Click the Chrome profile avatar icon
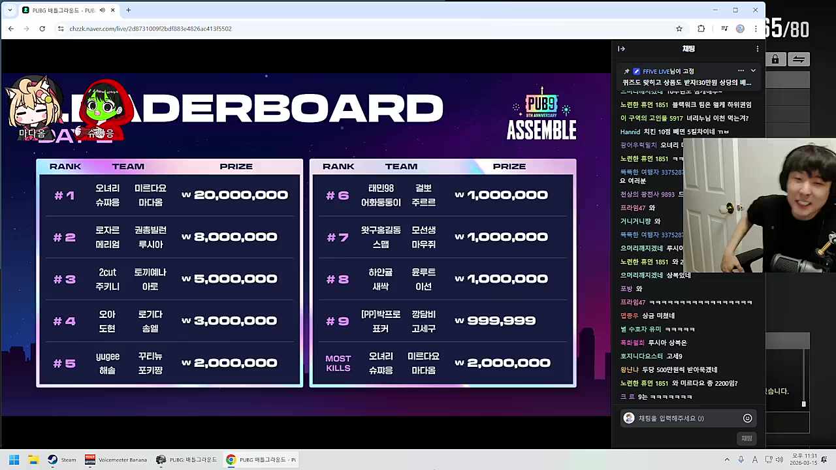The width and height of the screenshot is (836, 470). point(740,28)
